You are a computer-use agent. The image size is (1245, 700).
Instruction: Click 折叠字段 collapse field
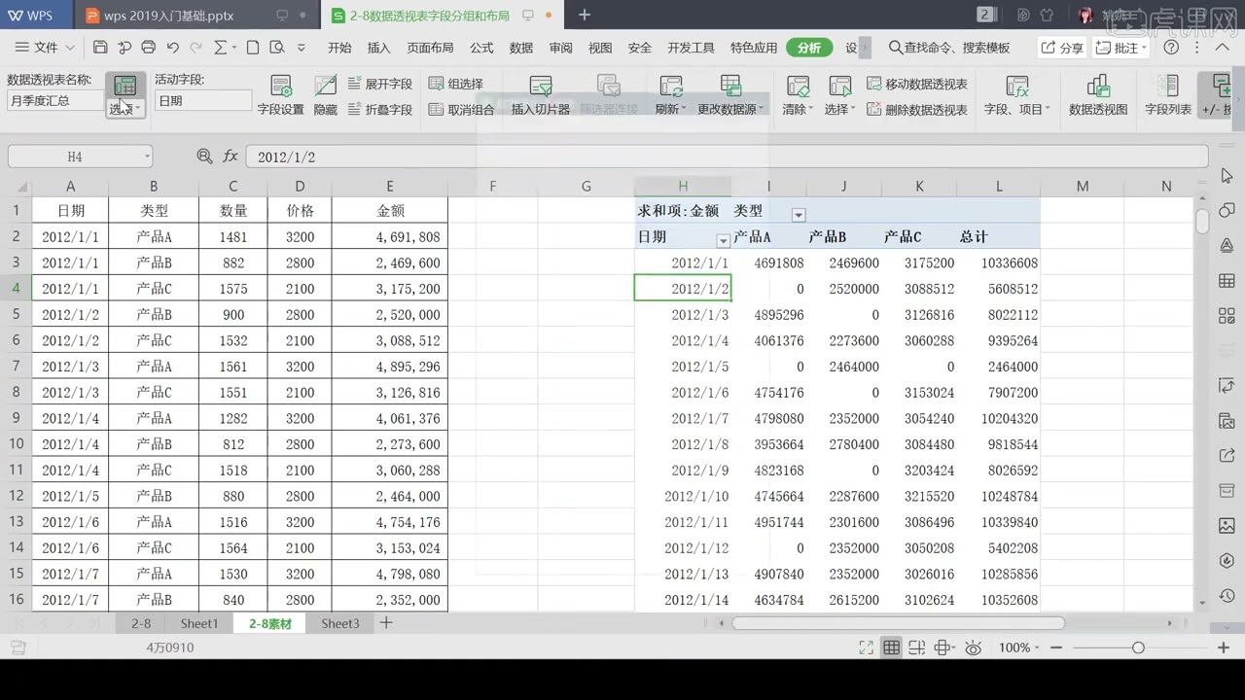pyautogui.click(x=378, y=110)
